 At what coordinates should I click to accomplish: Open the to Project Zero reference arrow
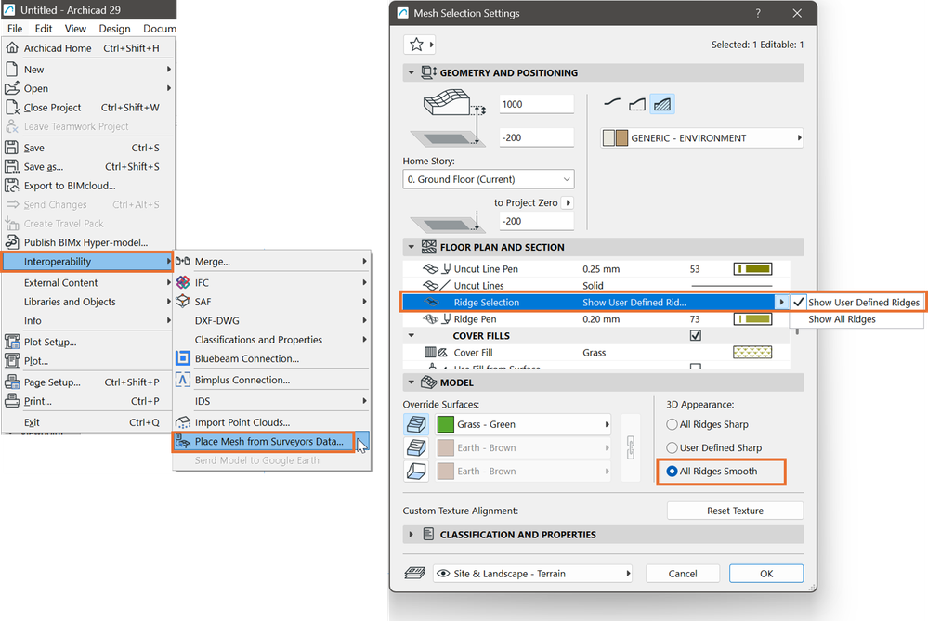click(x=568, y=203)
